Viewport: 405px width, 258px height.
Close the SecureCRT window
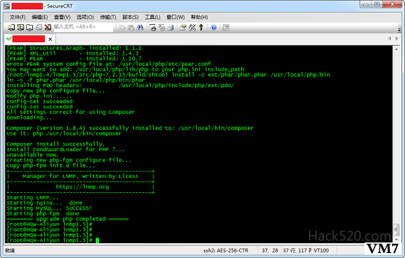[393, 4]
